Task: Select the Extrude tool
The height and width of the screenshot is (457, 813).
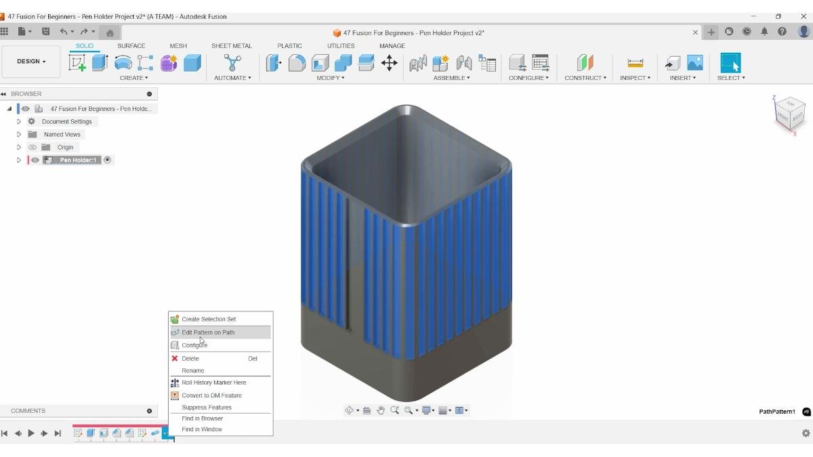Action: 100,63
